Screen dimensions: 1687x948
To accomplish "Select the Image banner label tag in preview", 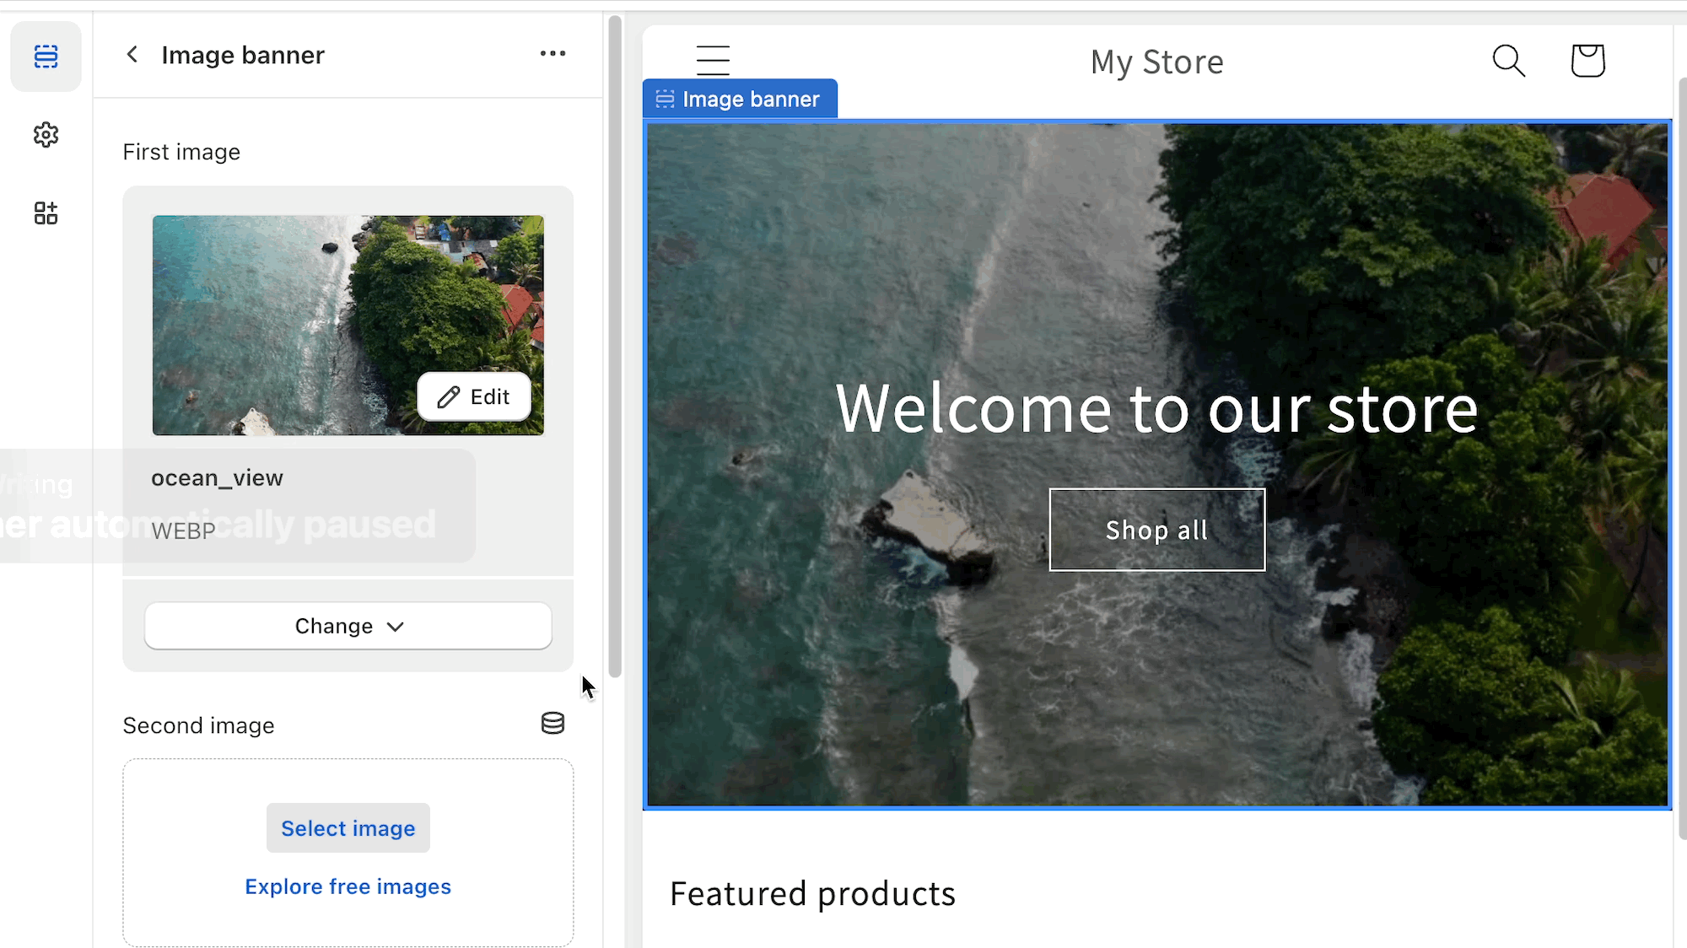I will coord(740,100).
